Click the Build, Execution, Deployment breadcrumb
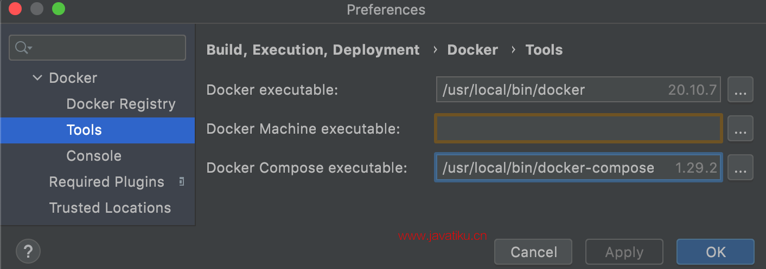 click(313, 50)
